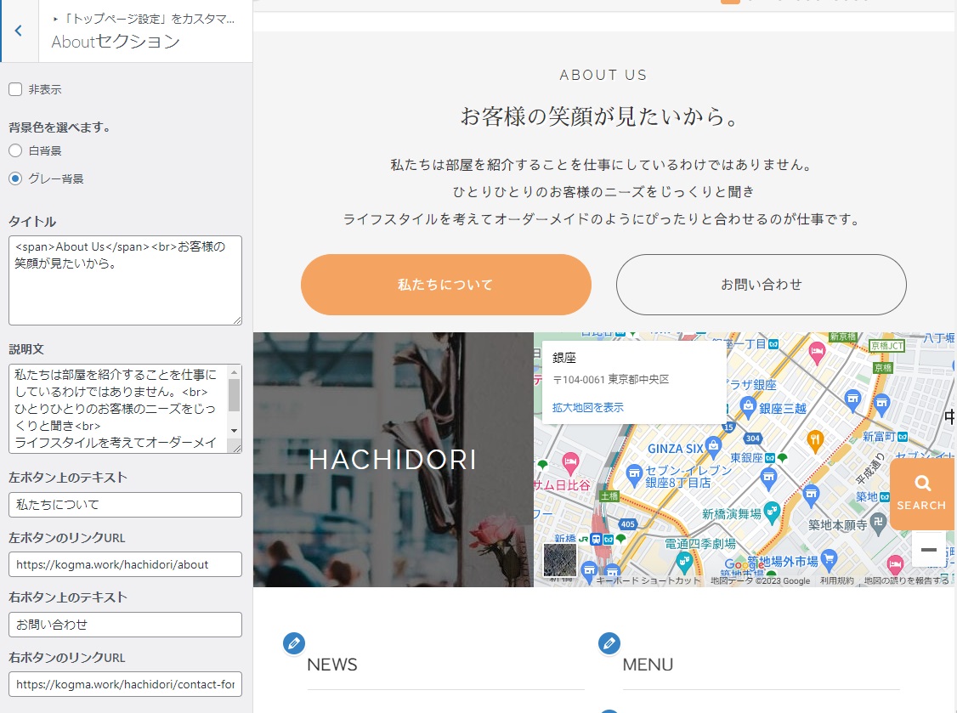Click the 築地場外市場 shopping marker
957x713 pixels.
(829, 558)
